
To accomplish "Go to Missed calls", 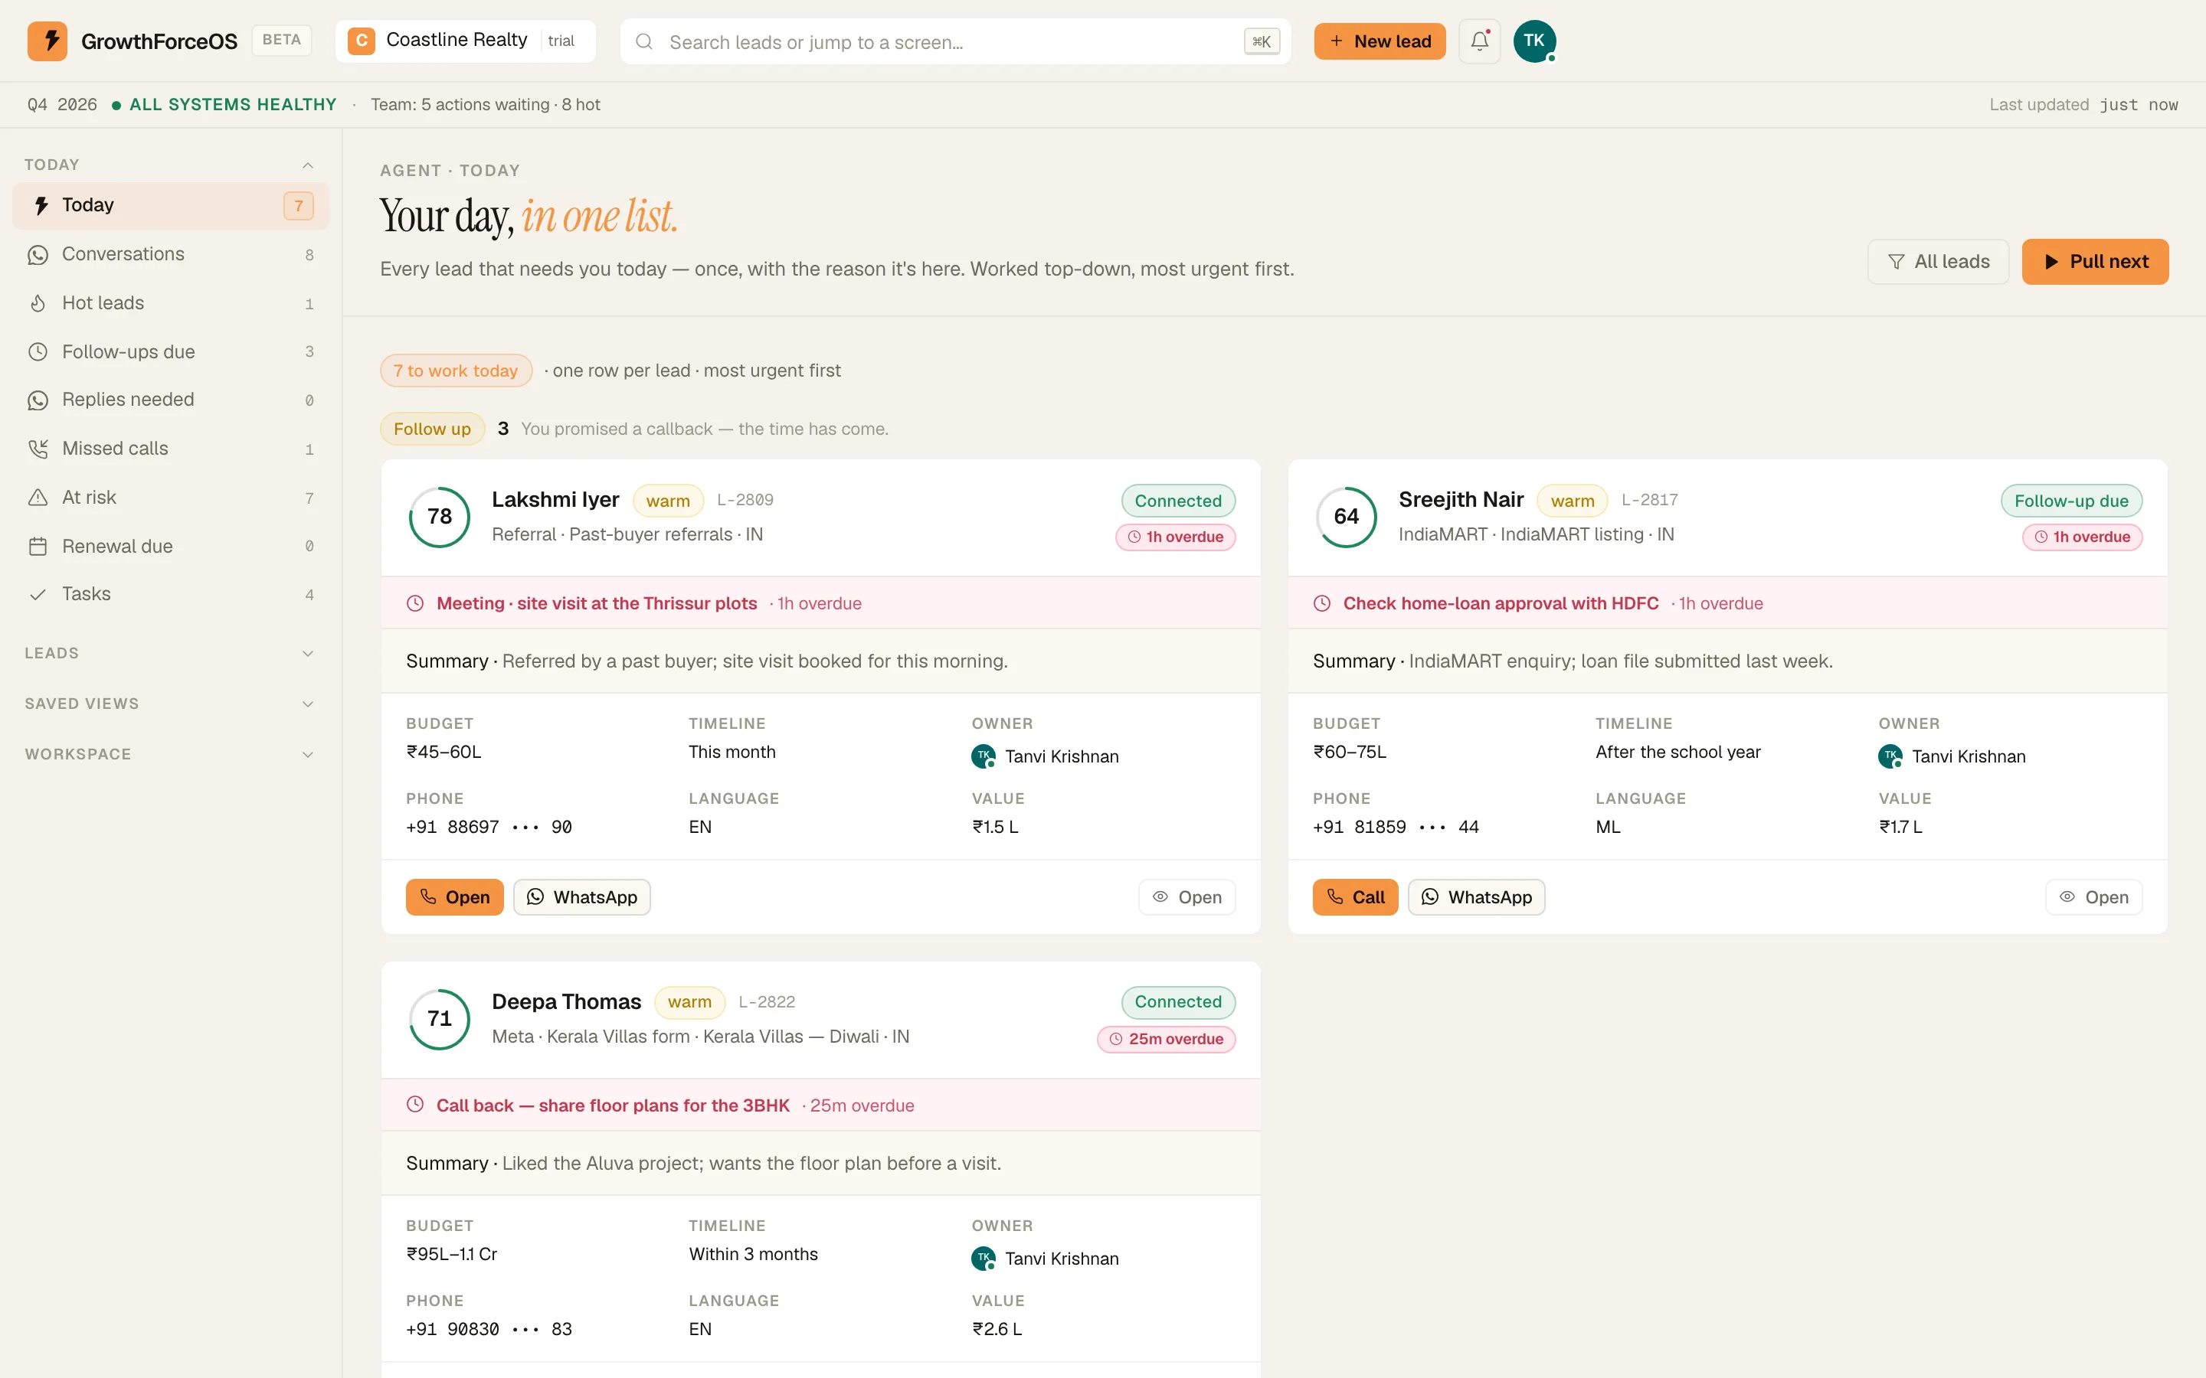I will 171,449.
